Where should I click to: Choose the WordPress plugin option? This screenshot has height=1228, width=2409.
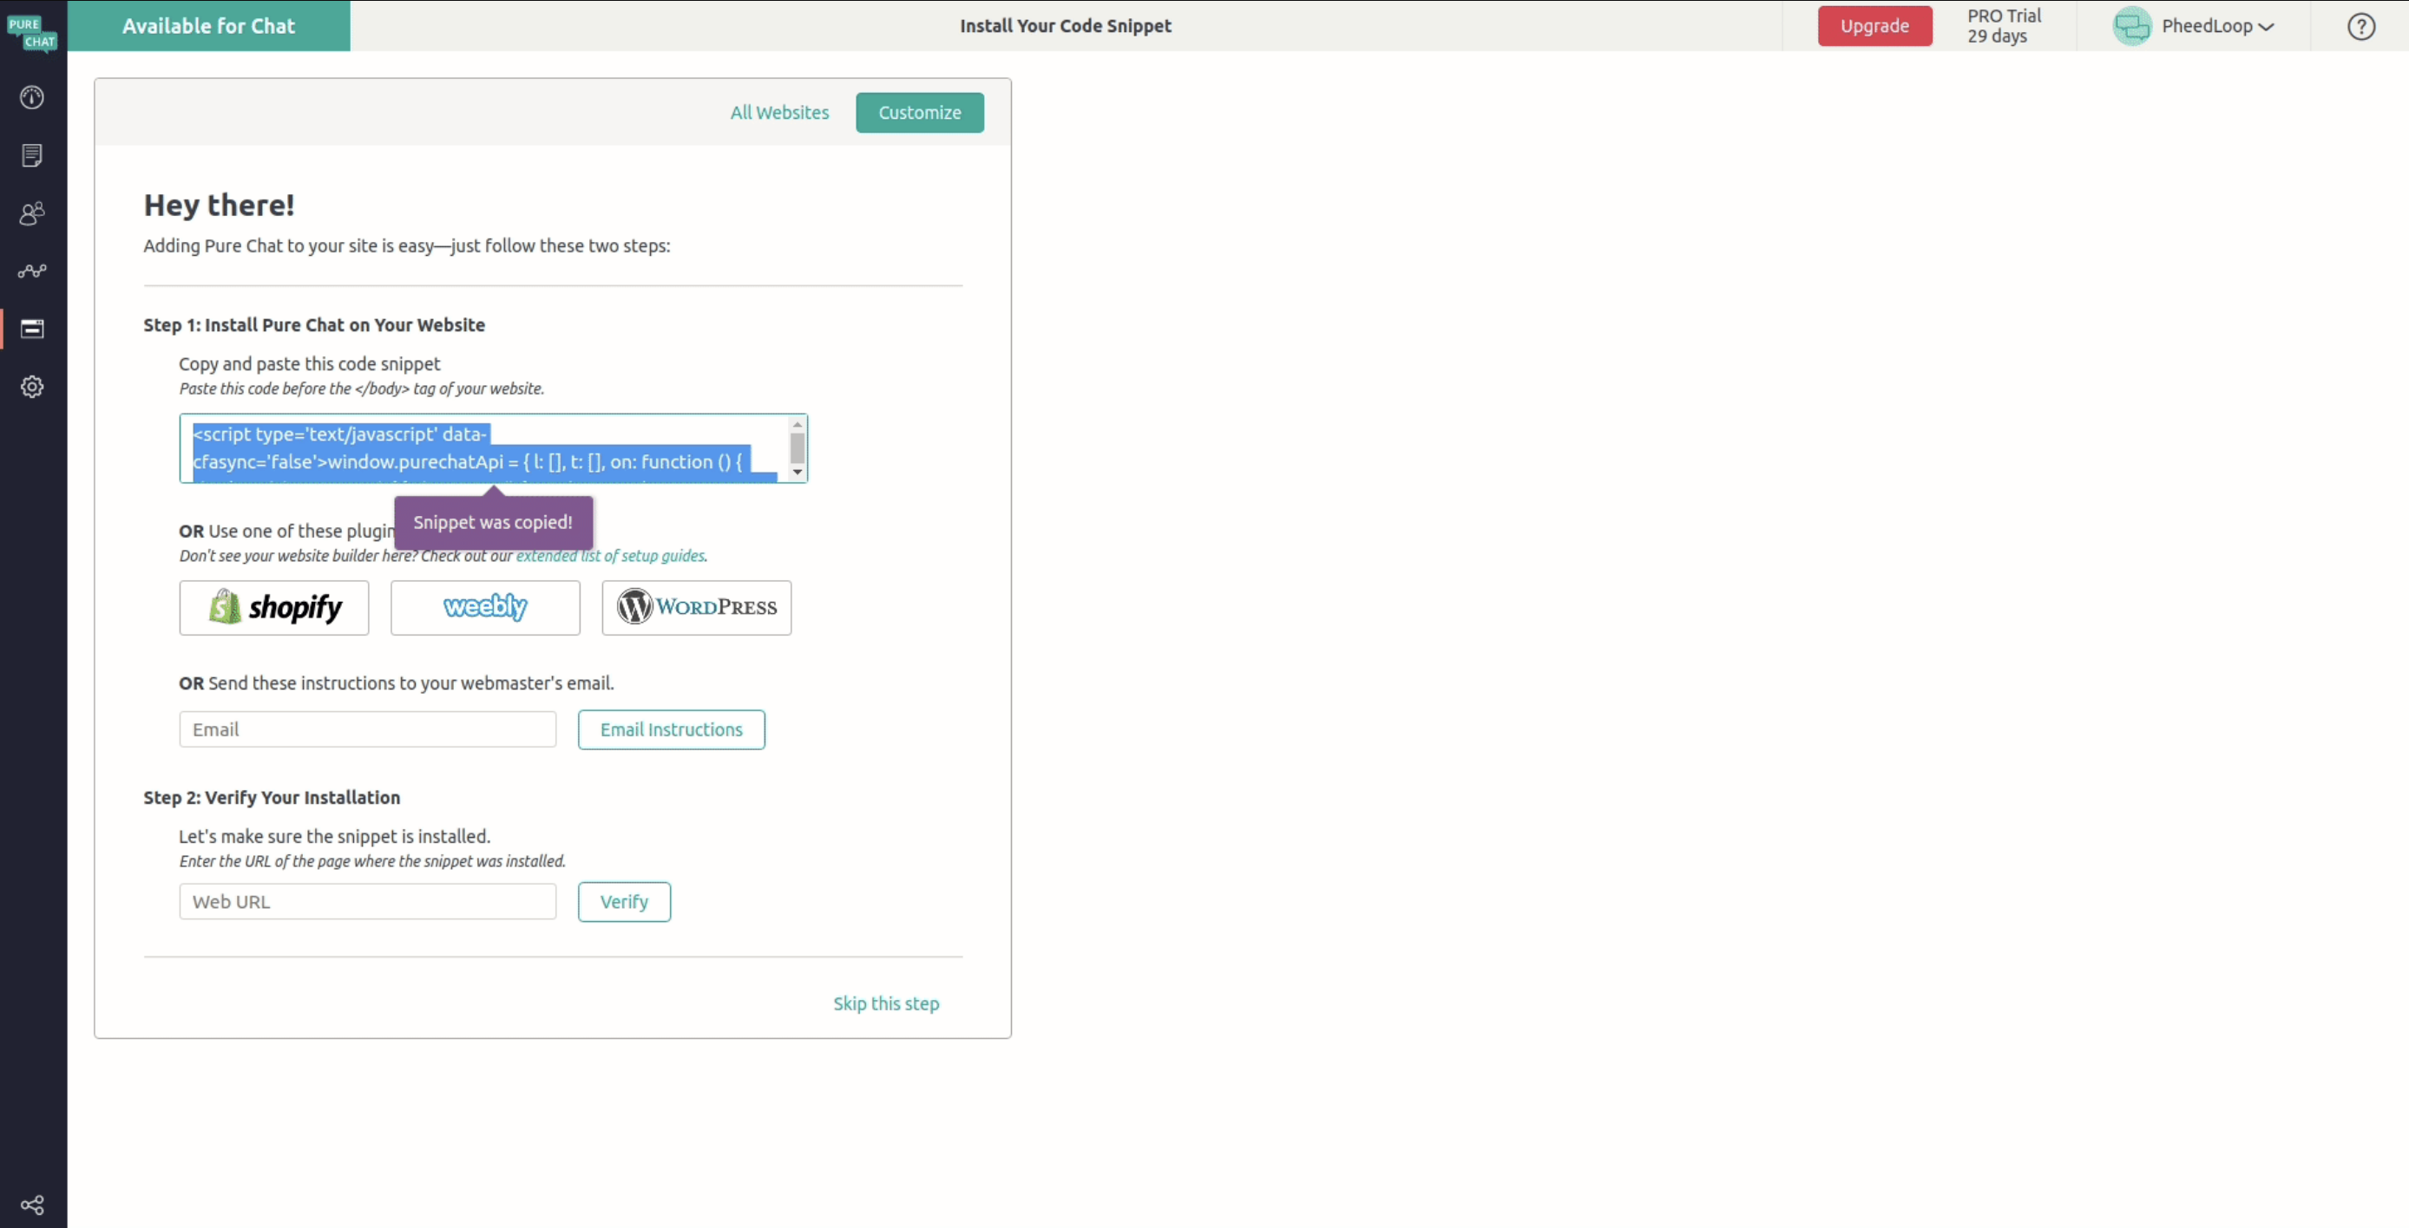click(x=696, y=607)
